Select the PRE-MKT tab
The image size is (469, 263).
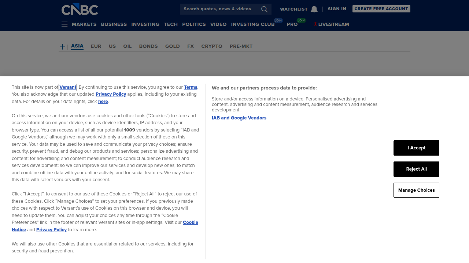241,46
